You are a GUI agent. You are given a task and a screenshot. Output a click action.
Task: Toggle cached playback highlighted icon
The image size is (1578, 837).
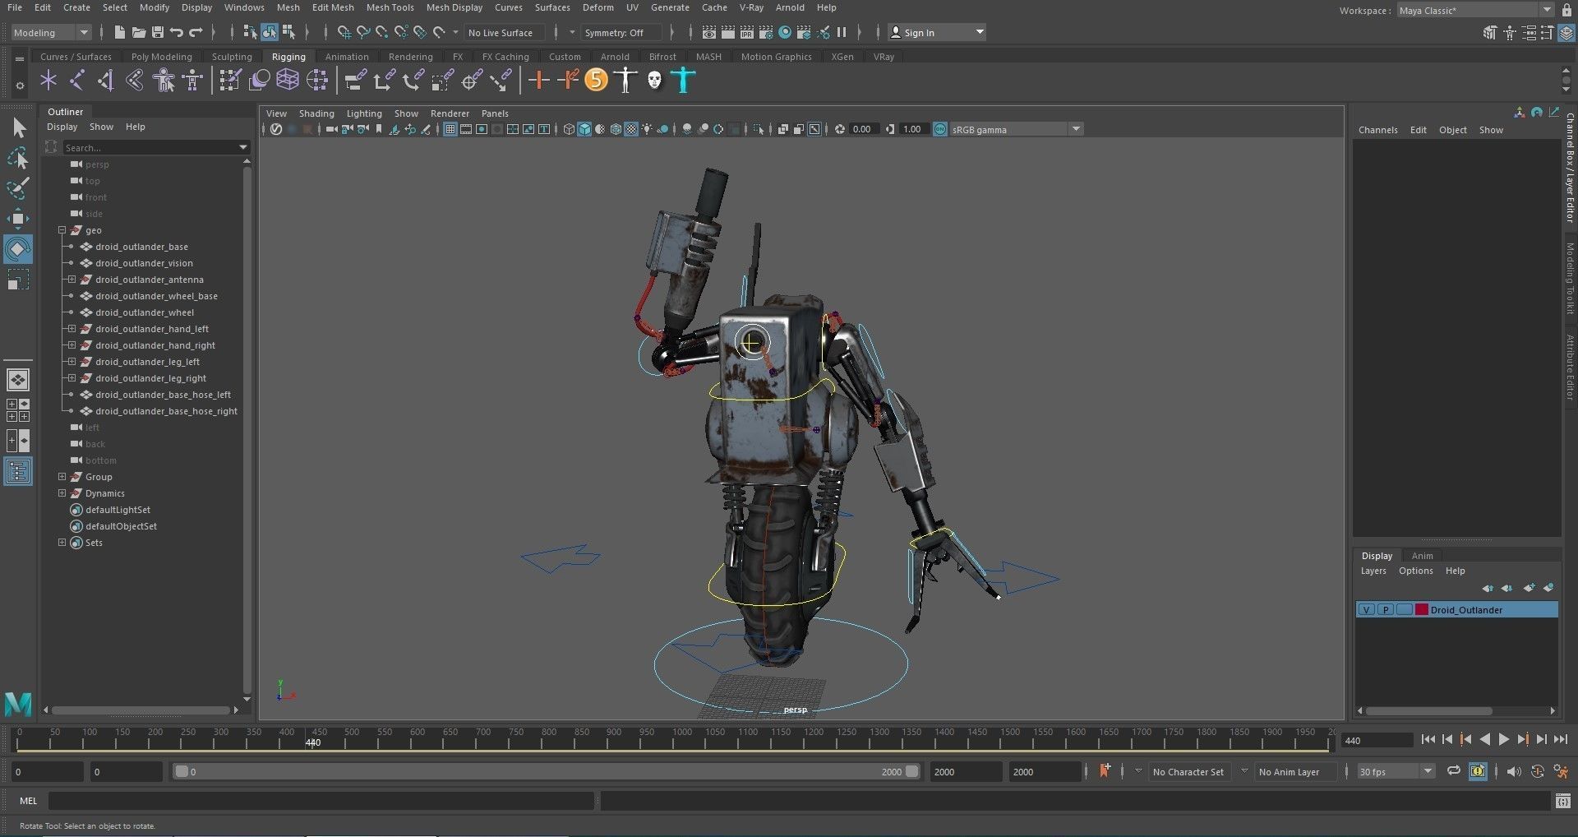1478,771
